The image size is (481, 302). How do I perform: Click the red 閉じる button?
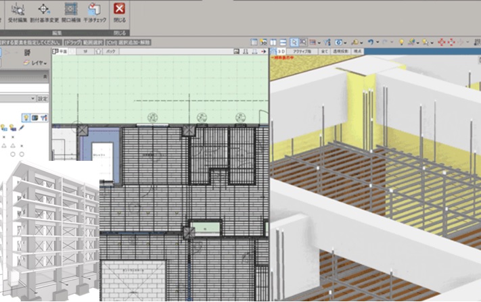tap(120, 11)
